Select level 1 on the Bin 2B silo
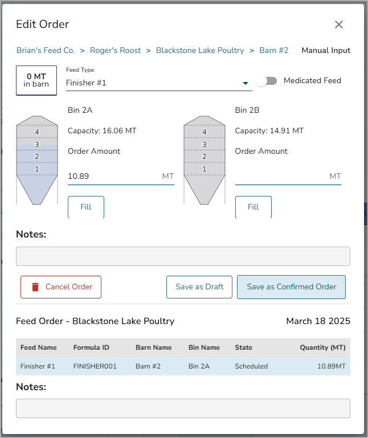 tap(205, 169)
